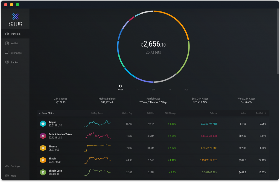Click the 4.5365972 BNB balance
This screenshot has width=280, height=182.
pos(209,148)
